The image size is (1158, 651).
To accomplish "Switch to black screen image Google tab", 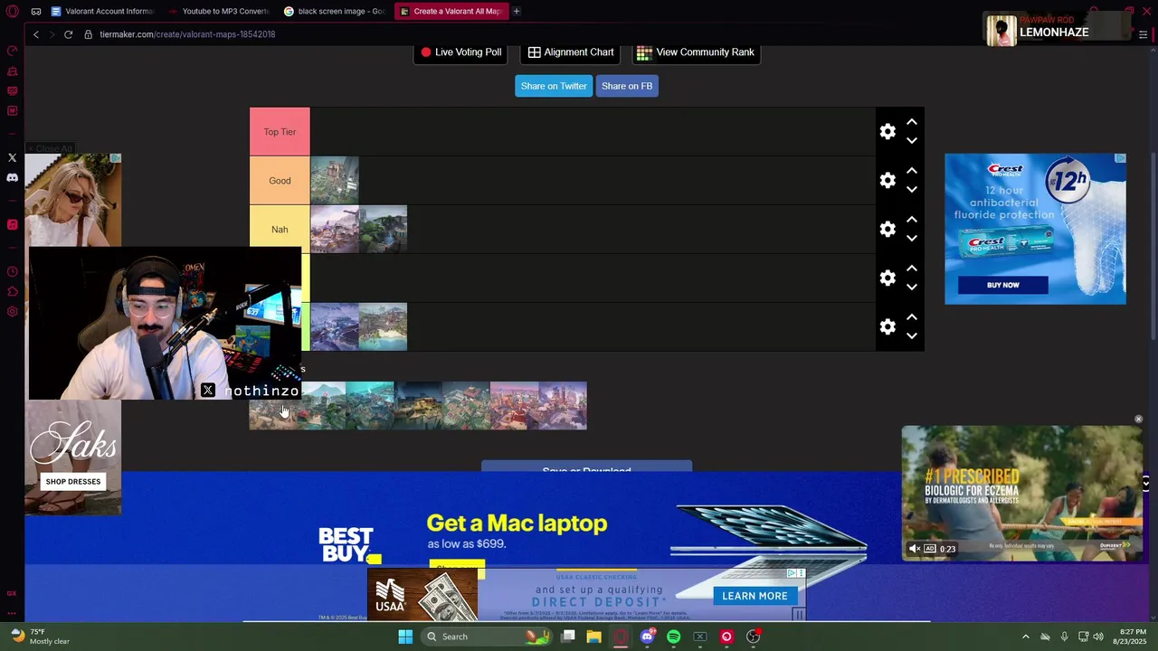I will 335,12.
